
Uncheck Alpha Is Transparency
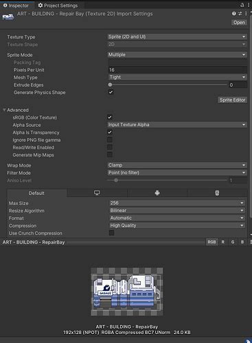[110, 132]
